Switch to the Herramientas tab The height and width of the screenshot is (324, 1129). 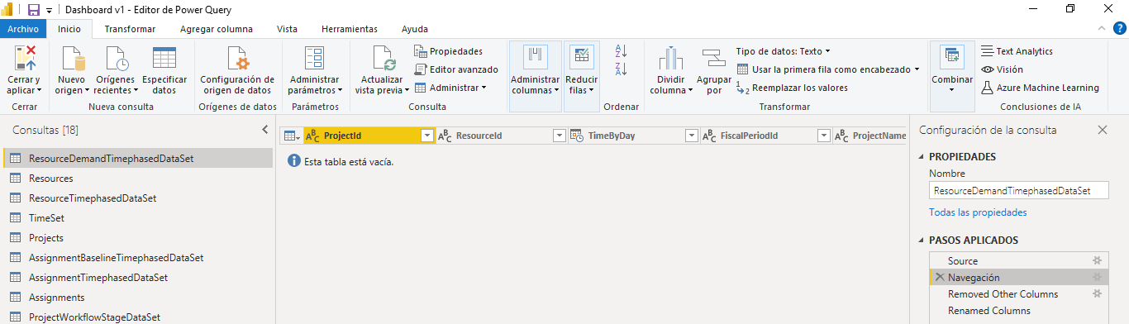(x=349, y=29)
